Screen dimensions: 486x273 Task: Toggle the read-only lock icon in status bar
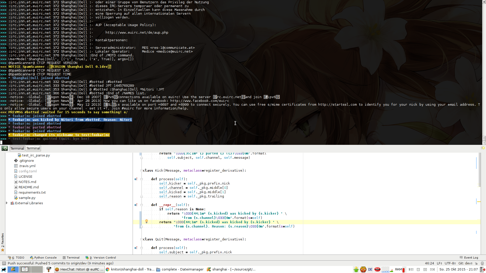[x=476, y=263]
